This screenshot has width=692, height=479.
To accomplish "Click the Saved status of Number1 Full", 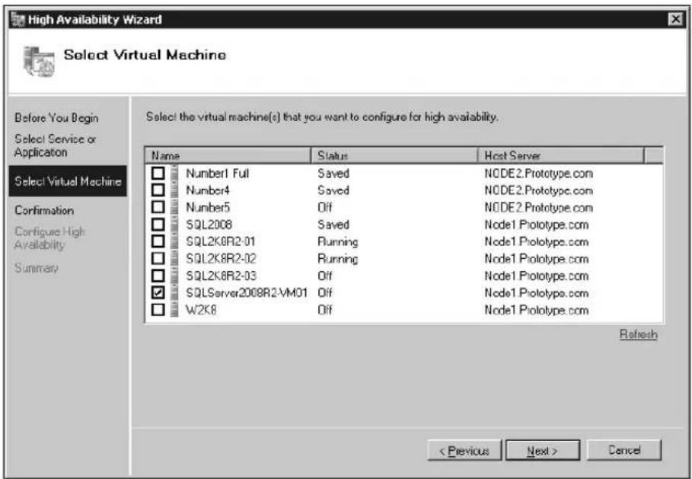I will coord(333,173).
